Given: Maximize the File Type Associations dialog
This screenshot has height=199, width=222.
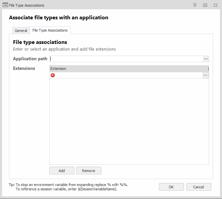Looking at the screenshot, I should coord(205,5).
